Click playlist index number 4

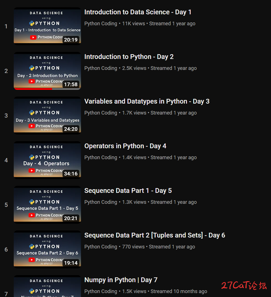click(x=6, y=160)
